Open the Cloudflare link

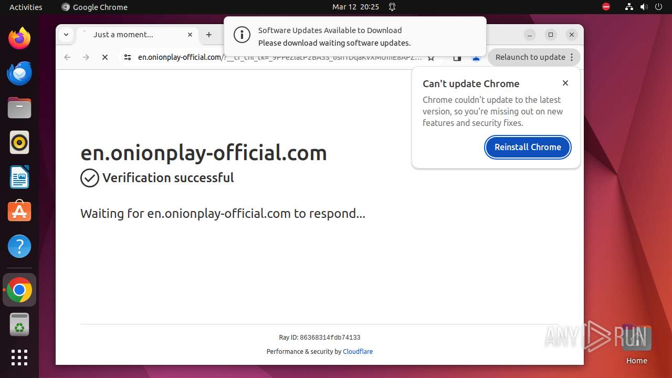358,352
